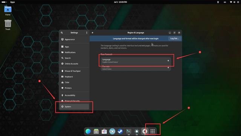Minimize the Settings window

pos(170,33)
